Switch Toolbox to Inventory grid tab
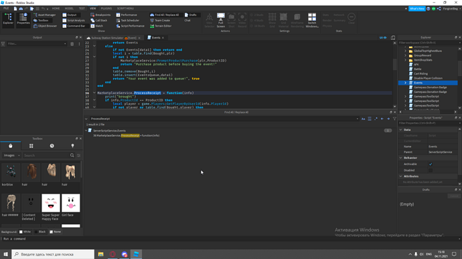Viewport: 462px width, 259px height. click(31, 146)
